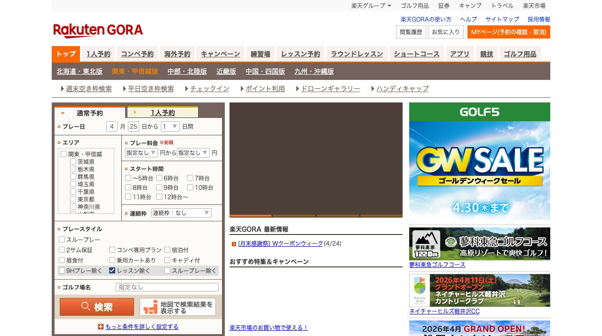Open the ショートコース nav tab

pyautogui.click(x=417, y=54)
